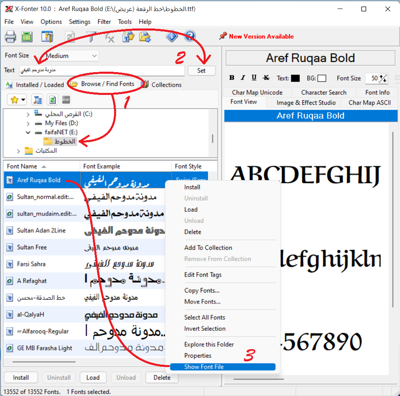Open the Tools menu
400x396 pixels.
(125, 22)
